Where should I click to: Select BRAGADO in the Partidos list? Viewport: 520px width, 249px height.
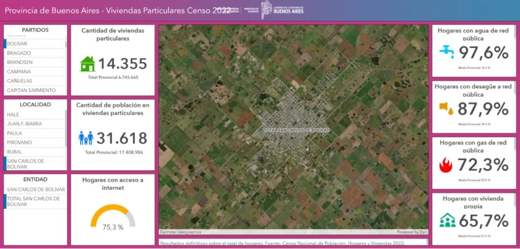pos(19,53)
